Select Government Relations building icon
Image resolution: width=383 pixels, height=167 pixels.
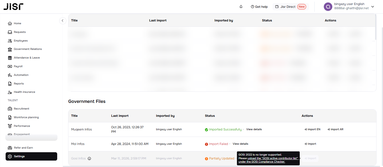[10, 49]
